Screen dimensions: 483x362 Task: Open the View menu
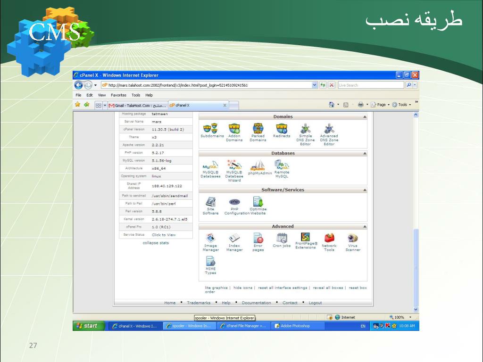[102, 95]
